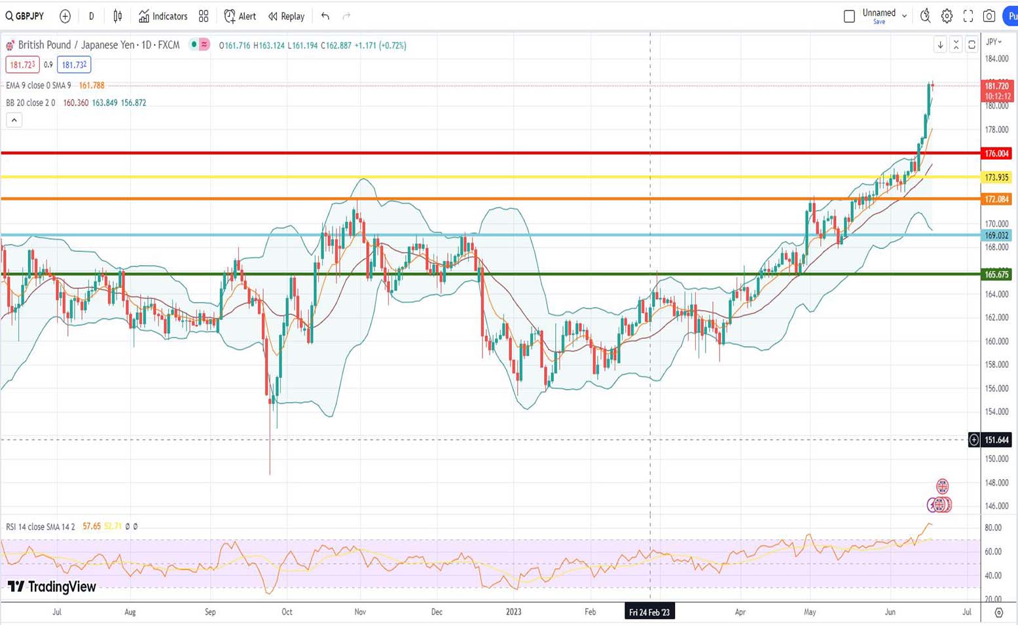Open the quick search lightning icon
1018x625 pixels.
925,16
